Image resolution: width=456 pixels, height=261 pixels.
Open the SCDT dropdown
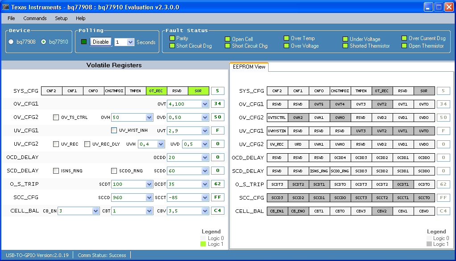[x=149, y=184]
